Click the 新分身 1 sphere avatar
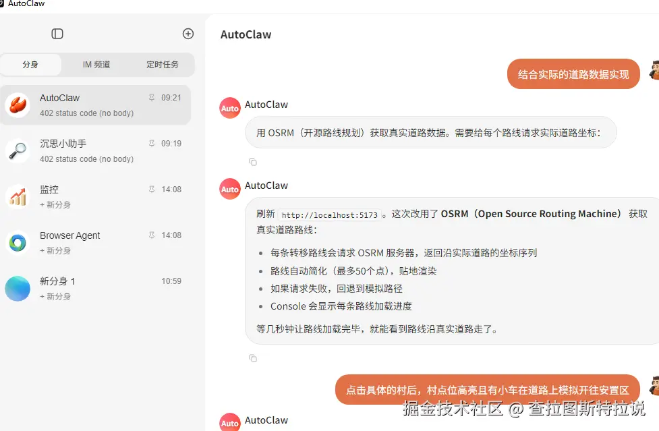This screenshot has width=659, height=431. tap(17, 288)
